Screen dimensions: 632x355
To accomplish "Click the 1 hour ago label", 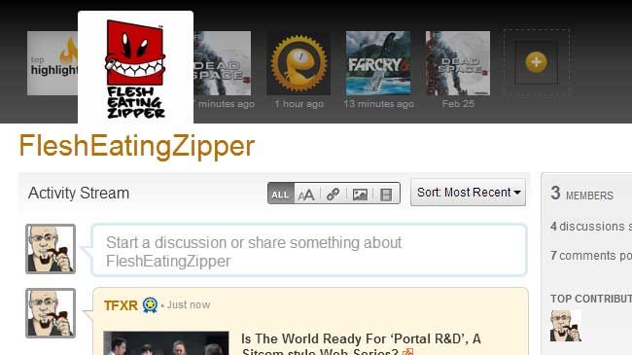I will pos(299,104).
